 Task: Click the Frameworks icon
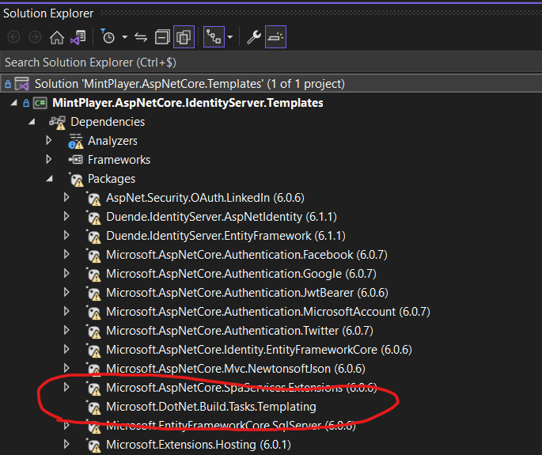click(x=76, y=160)
